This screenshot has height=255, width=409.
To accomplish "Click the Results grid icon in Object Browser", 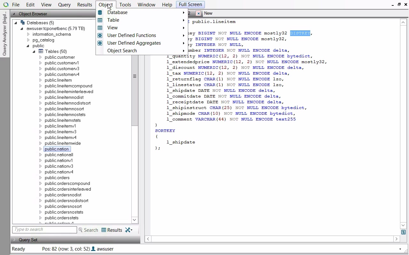I will [x=104, y=230].
